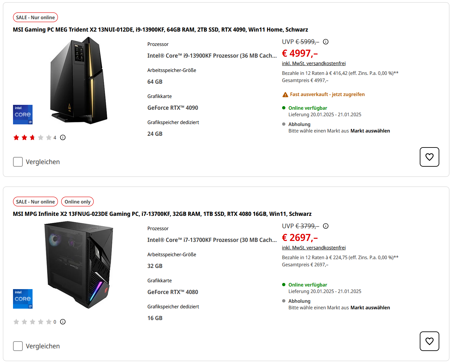The height and width of the screenshot is (364, 451).
Task: Click the Trident X2 product image
Action: (x=79, y=80)
